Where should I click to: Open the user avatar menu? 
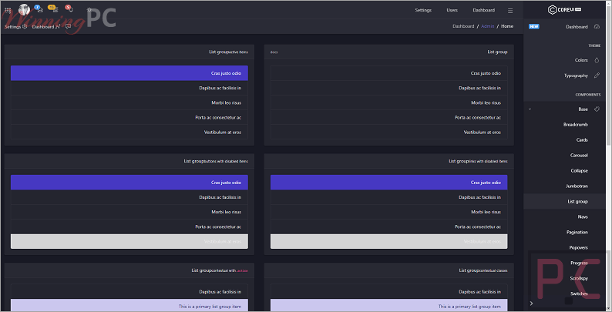pos(24,9)
